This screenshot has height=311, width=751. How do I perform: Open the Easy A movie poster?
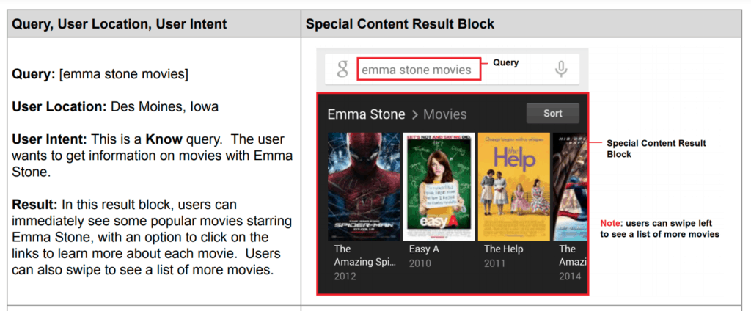click(439, 186)
